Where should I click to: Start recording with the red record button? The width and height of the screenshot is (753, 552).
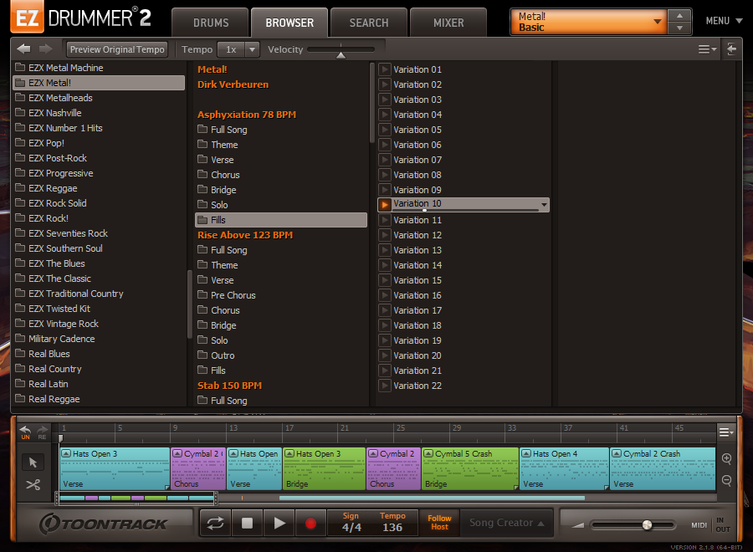[x=310, y=524]
